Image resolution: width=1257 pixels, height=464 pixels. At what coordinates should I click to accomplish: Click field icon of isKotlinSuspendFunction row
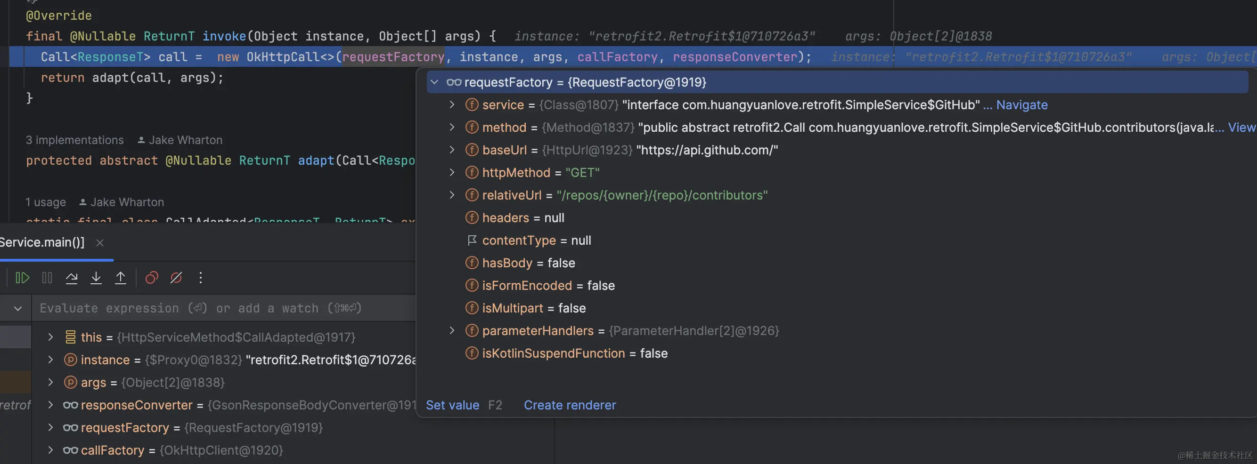pyautogui.click(x=471, y=353)
